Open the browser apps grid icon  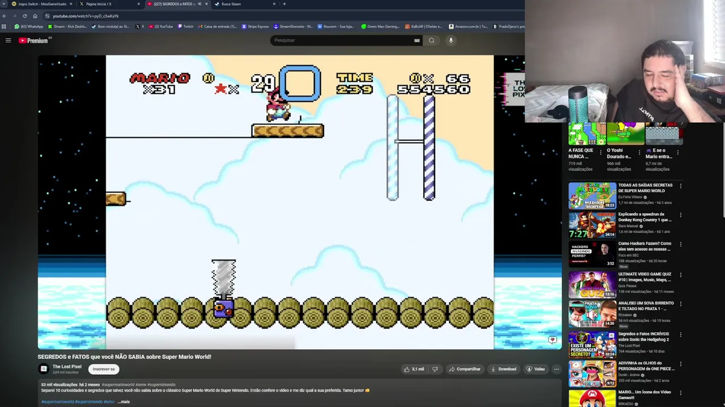4,27
